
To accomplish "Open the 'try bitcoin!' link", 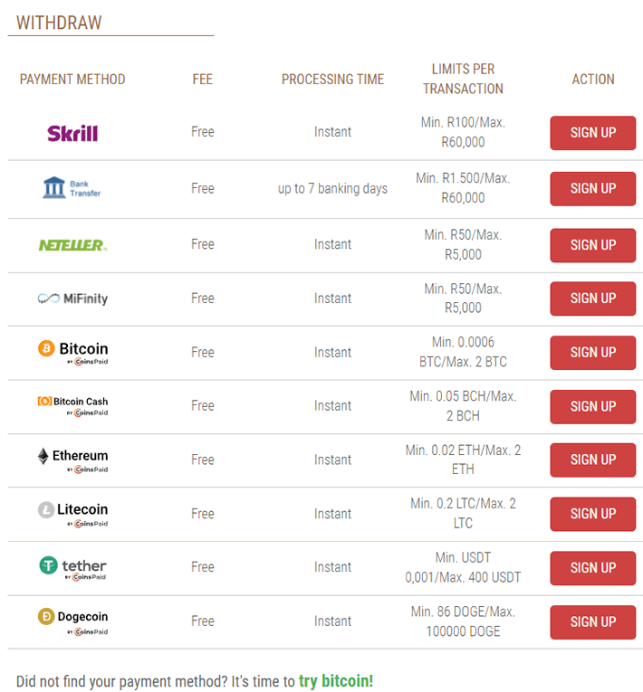I will pos(336,681).
